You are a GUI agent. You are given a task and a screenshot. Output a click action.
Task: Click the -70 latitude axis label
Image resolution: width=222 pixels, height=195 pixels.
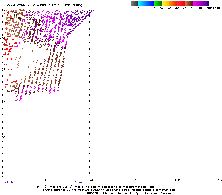click(3, 176)
